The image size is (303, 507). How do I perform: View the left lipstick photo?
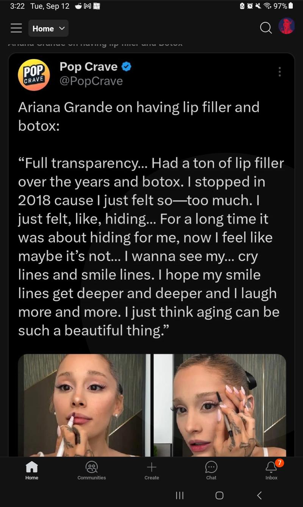pyautogui.click(x=84, y=405)
